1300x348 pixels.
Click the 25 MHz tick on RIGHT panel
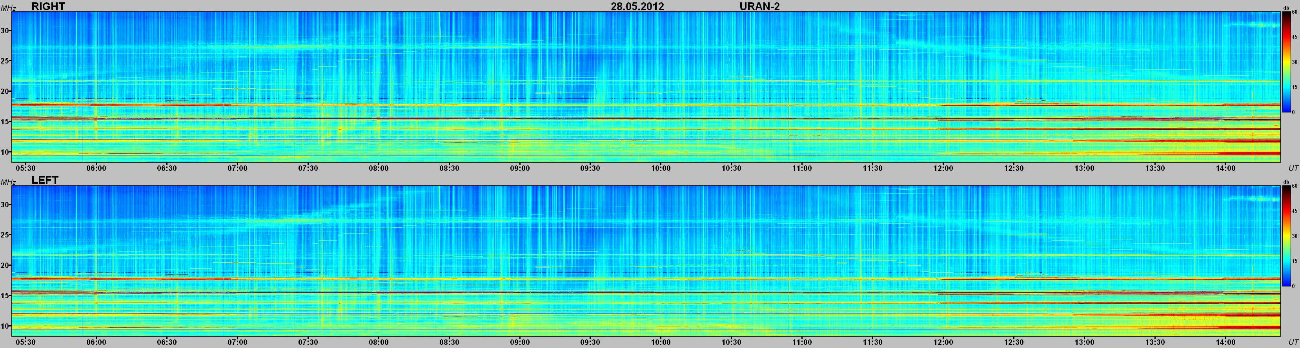(5, 61)
